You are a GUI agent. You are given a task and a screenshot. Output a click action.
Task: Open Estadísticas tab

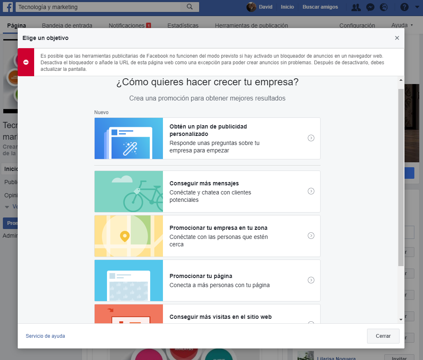coord(183,26)
